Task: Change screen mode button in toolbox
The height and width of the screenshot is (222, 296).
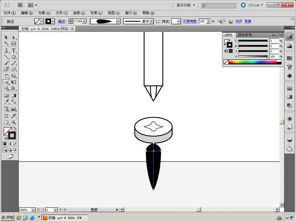Action: (x=10, y=156)
